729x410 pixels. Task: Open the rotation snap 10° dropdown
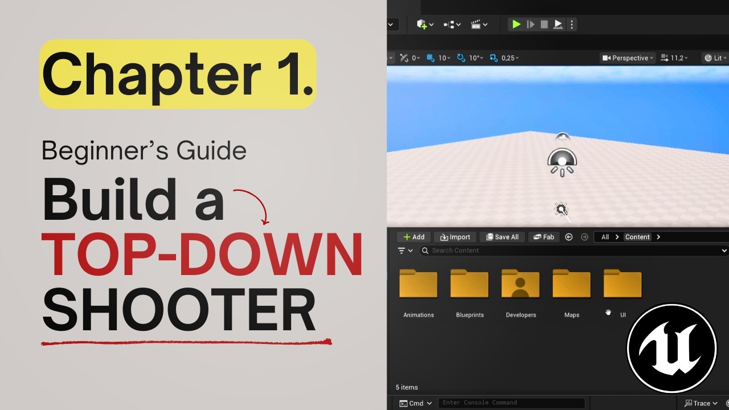coord(477,58)
